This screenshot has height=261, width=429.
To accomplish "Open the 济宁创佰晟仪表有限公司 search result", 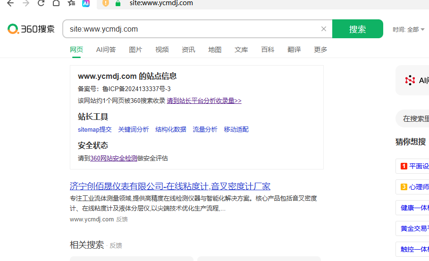I will coord(170,186).
